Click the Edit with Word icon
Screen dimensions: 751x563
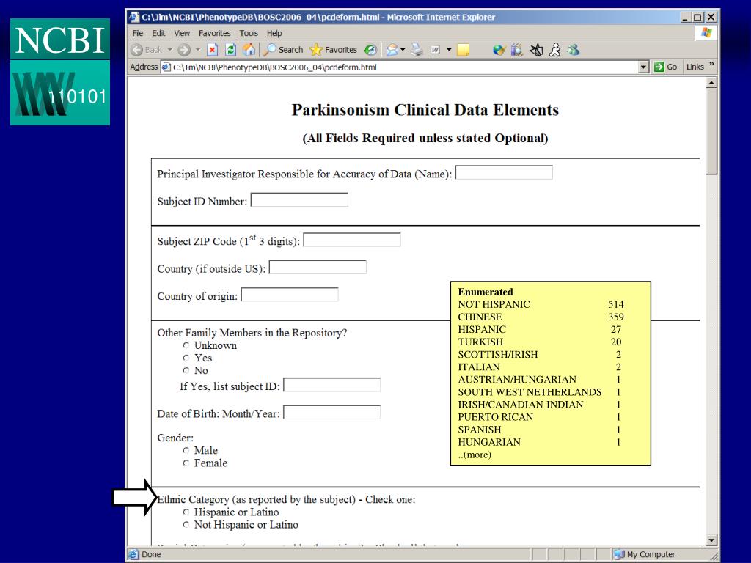point(436,50)
